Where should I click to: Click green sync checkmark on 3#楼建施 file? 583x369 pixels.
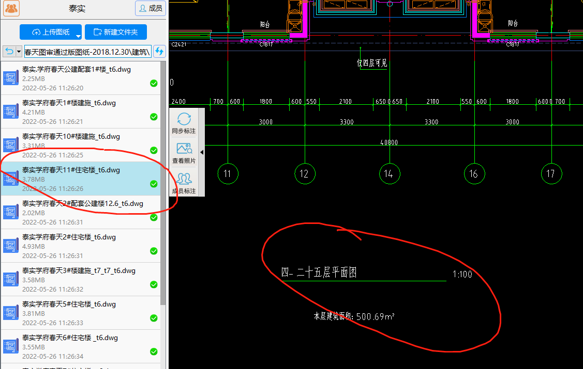coord(154,284)
